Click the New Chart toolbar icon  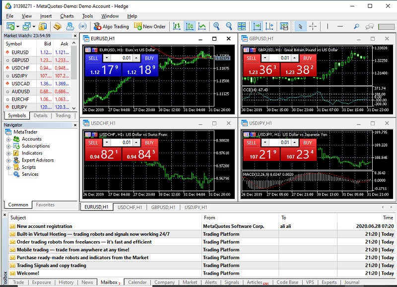tap(10, 26)
